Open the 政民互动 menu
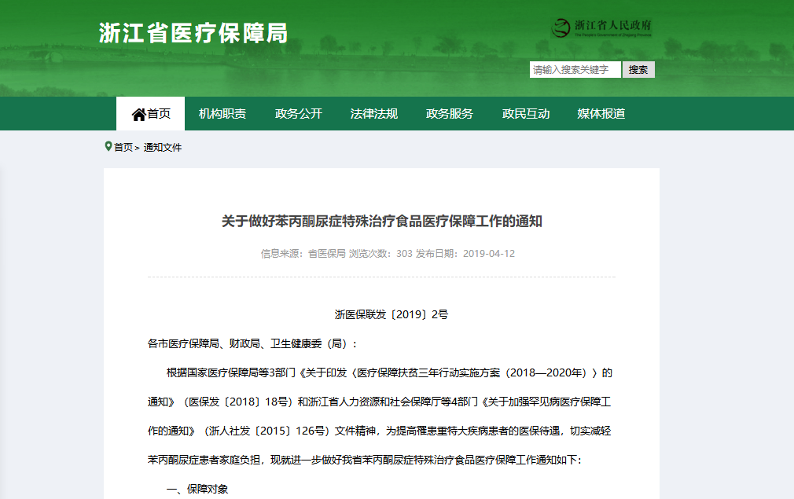The height and width of the screenshot is (499, 794). click(526, 114)
